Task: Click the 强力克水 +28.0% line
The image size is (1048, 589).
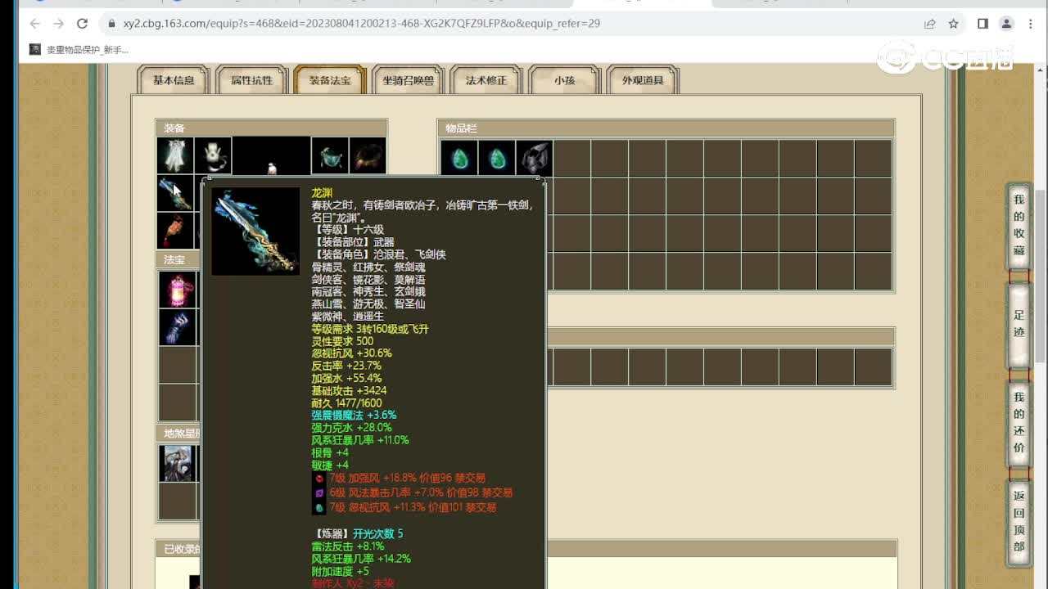Action: pos(351,428)
